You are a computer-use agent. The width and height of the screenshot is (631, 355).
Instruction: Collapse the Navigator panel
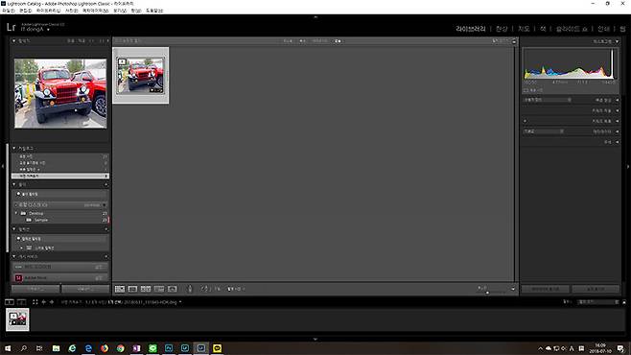point(14,41)
